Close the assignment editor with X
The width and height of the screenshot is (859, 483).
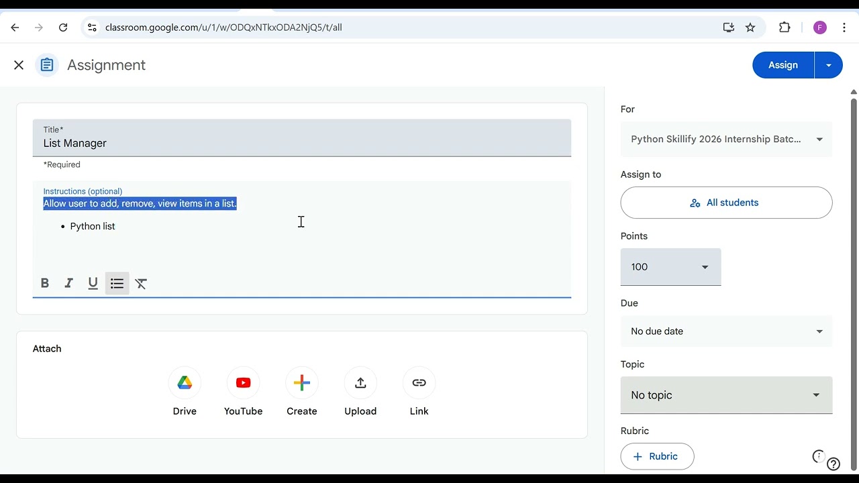(19, 65)
